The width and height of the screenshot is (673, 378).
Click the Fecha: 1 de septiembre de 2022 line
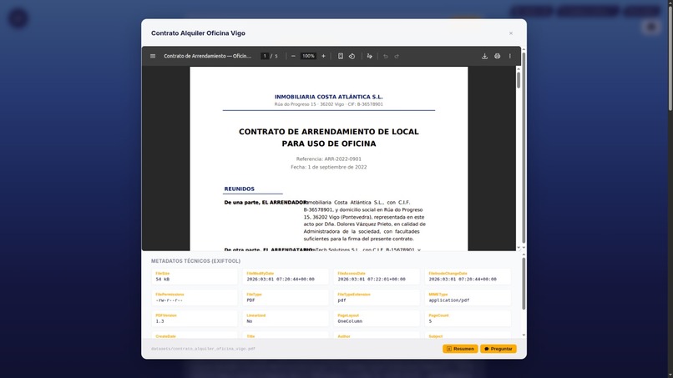[x=329, y=167]
